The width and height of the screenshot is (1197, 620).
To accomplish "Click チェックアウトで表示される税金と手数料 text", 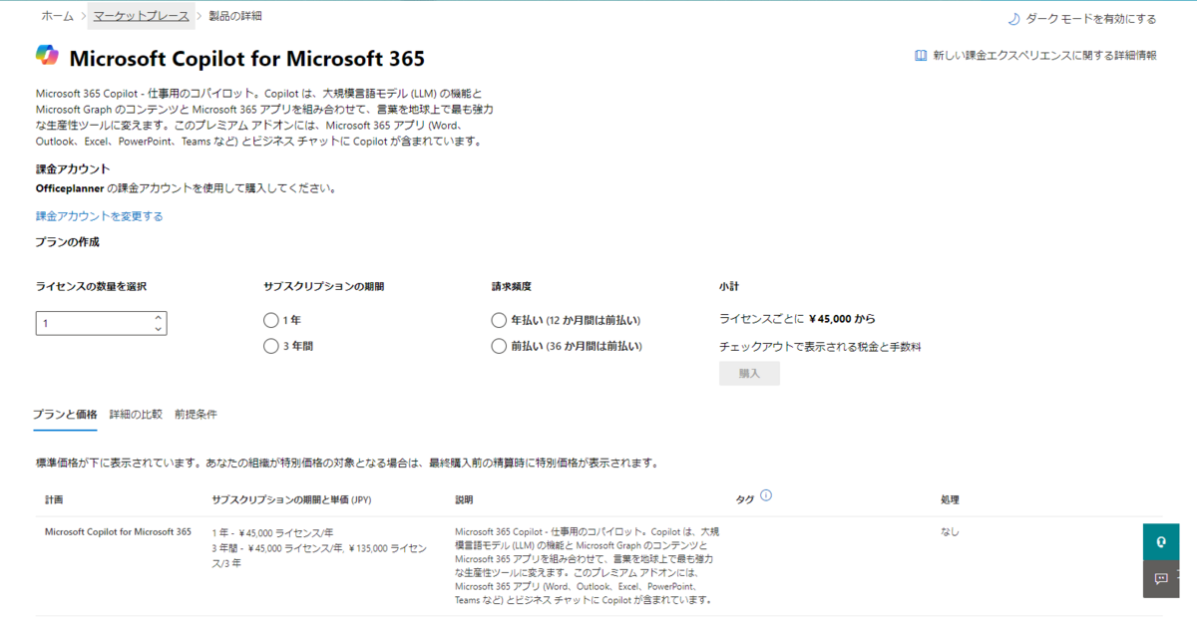I will (820, 347).
